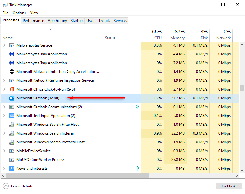
Task: Click the first Malwarebytes Tray Application icon
Action: 12,54
